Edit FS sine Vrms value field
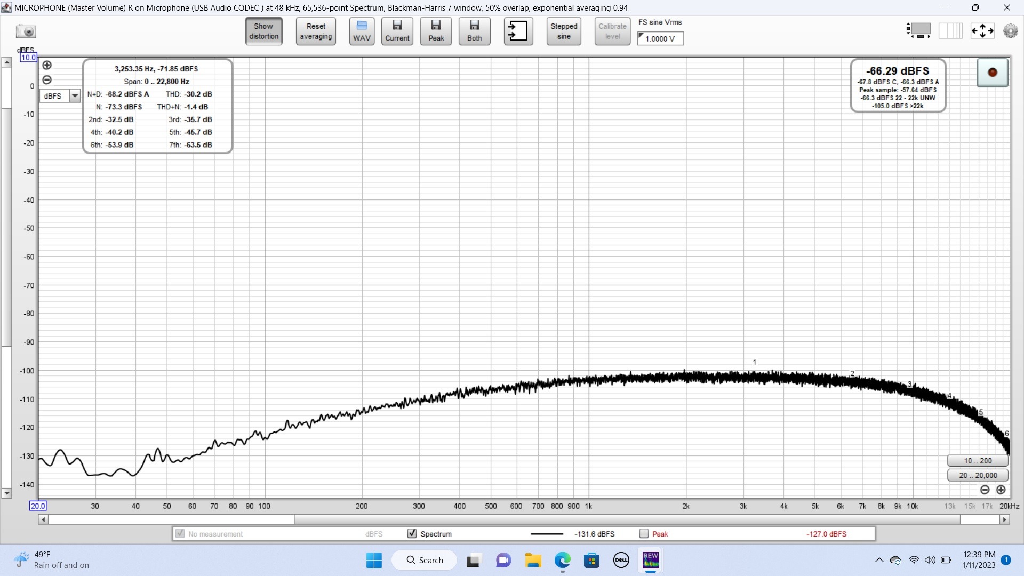 click(660, 38)
